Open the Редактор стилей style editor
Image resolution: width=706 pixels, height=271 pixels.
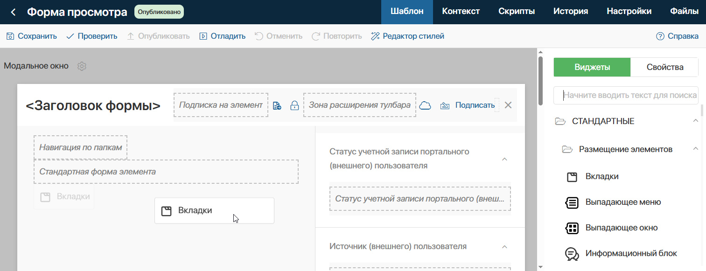(x=407, y=36)
